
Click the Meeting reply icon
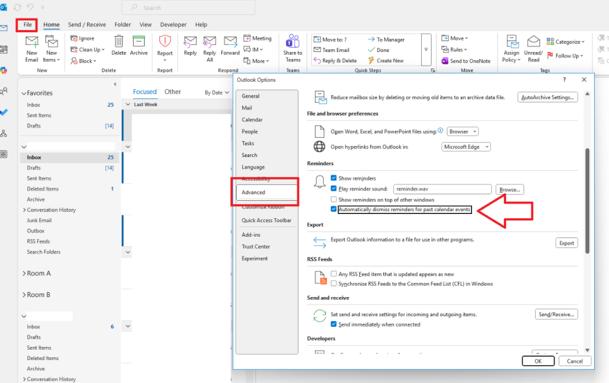coord(247,38)
